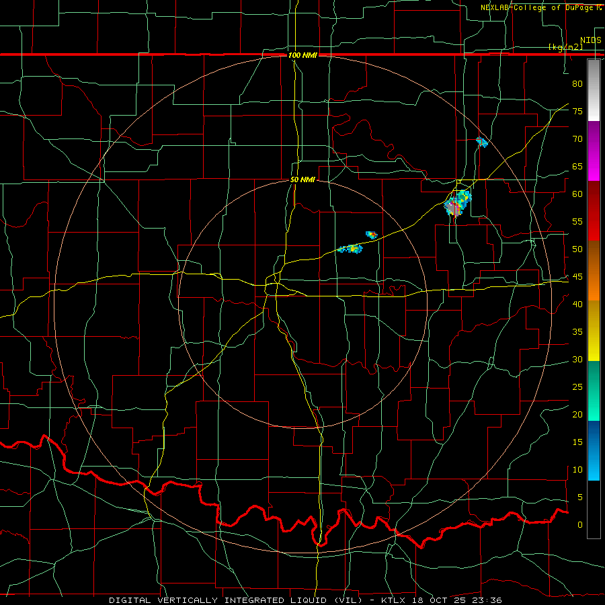Image resolution: width=605 pixels, height=605 pixels.
Task: Click the 35 value on the legend
Action: 577,332
